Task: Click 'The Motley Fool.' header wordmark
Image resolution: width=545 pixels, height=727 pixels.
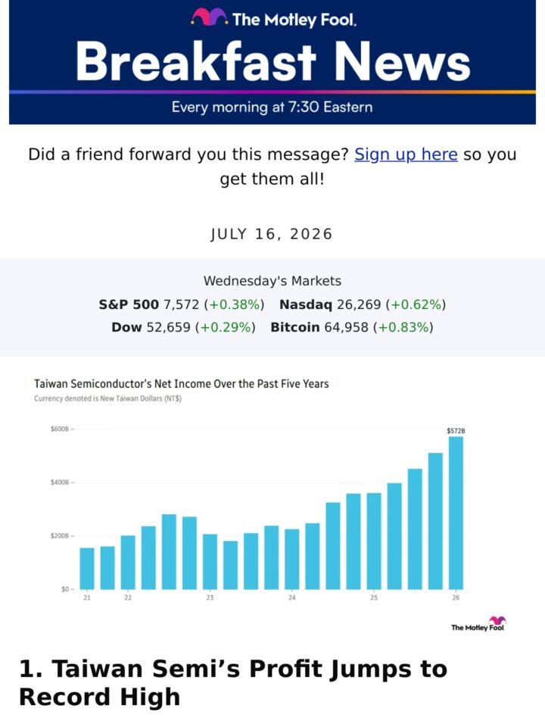Action: (x=294, y=20)
